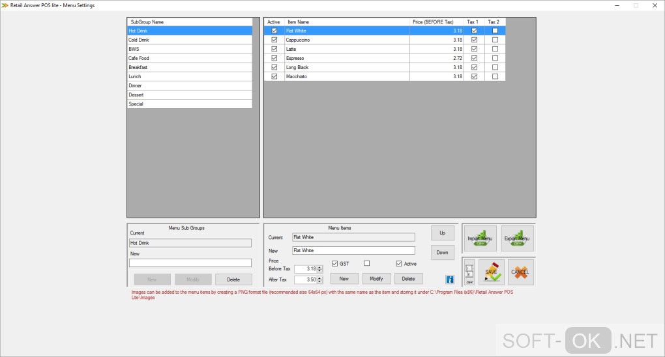Click the Item Name column header

point(347,22)
